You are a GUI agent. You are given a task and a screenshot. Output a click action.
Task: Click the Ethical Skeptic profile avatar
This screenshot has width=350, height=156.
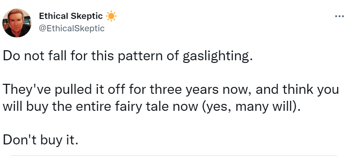(17, 23)
